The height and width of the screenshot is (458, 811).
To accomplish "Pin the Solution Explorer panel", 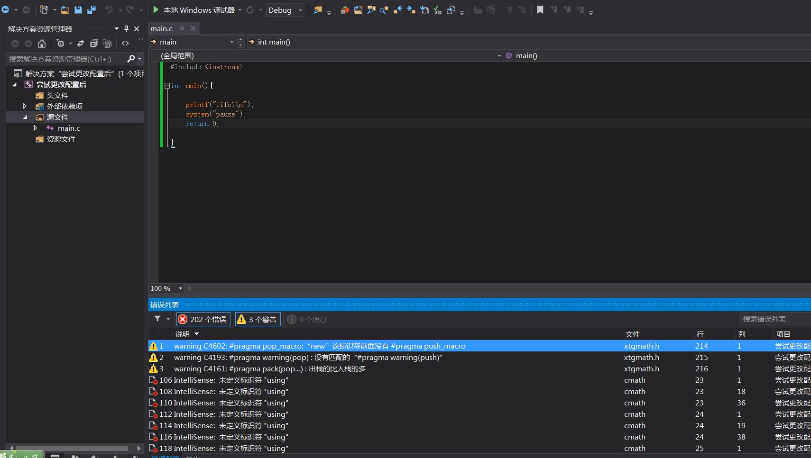I will coord(126,29).
